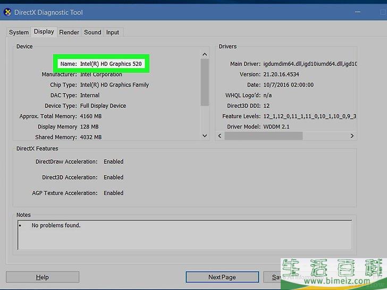Open the Render tab

click(x=69, y=32)
